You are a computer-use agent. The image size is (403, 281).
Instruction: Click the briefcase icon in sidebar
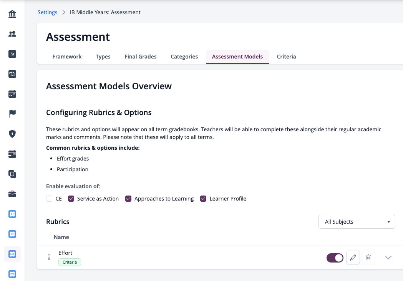click(x=12, y=194)
